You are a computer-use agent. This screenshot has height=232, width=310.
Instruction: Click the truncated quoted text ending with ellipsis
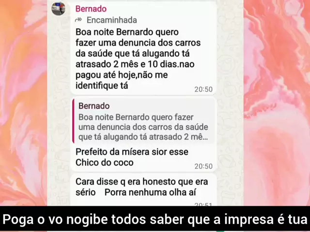[x=143, y=127]
